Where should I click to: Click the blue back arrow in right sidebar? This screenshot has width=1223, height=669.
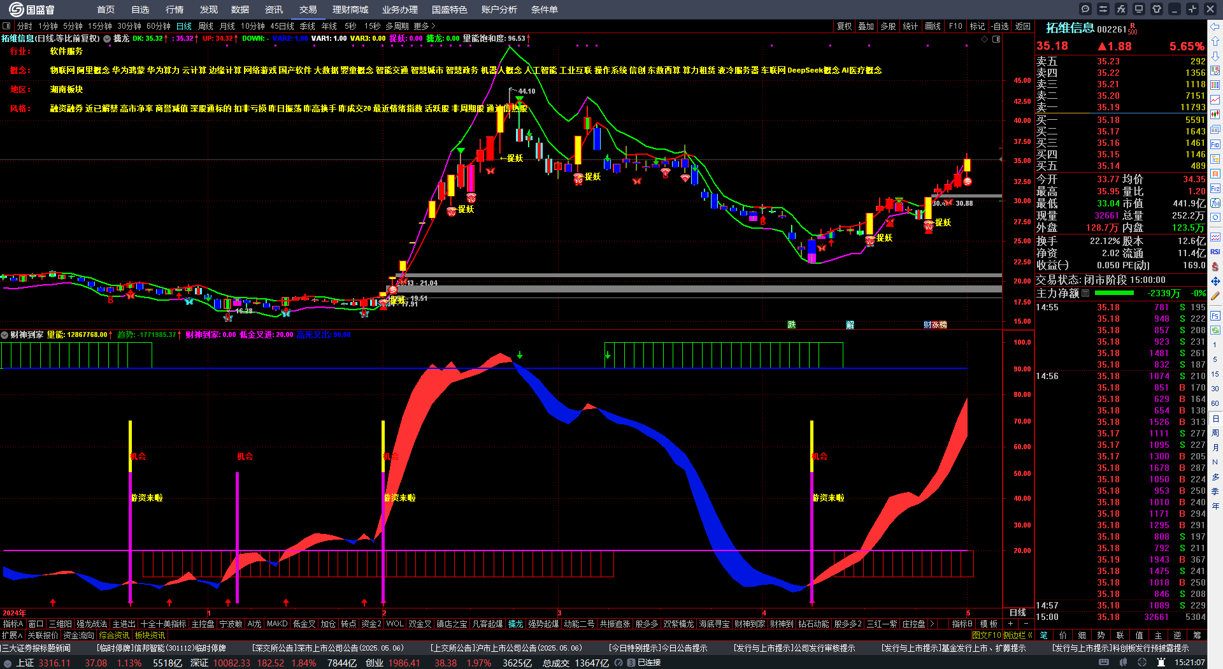click(x=1215, y=26)
